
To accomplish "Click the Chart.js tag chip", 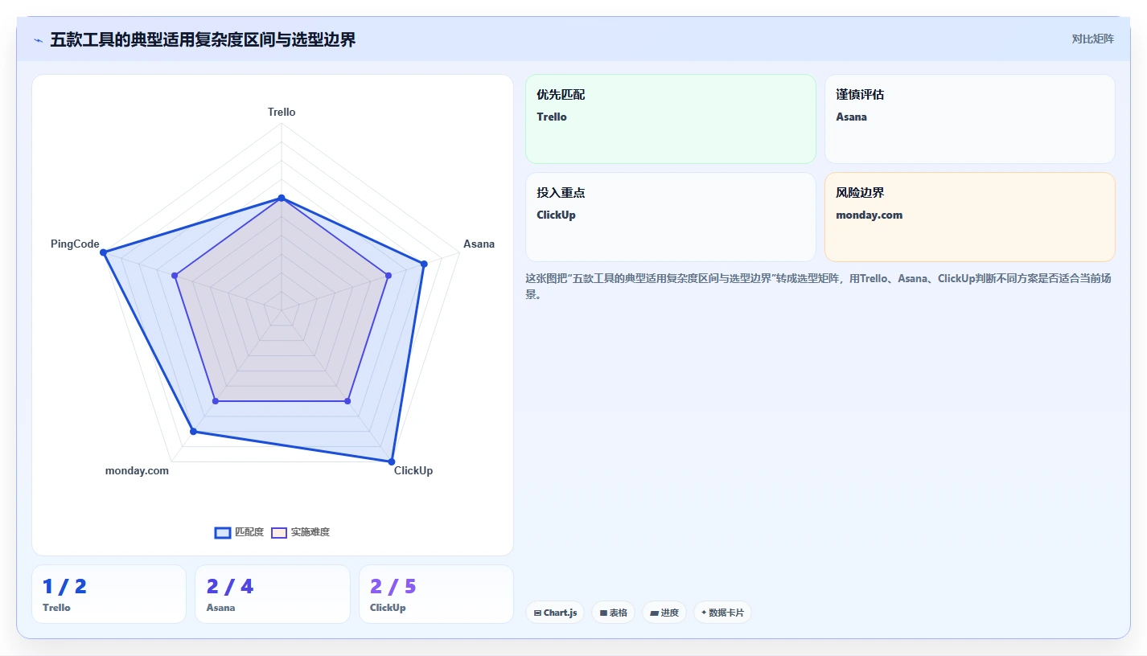I will [555, 613].
